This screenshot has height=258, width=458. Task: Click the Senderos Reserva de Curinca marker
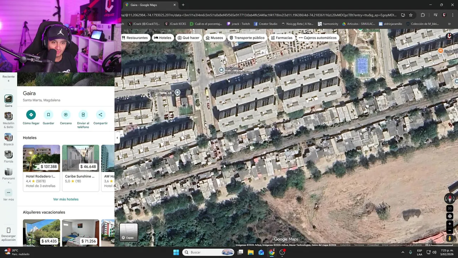coord(221,70)
